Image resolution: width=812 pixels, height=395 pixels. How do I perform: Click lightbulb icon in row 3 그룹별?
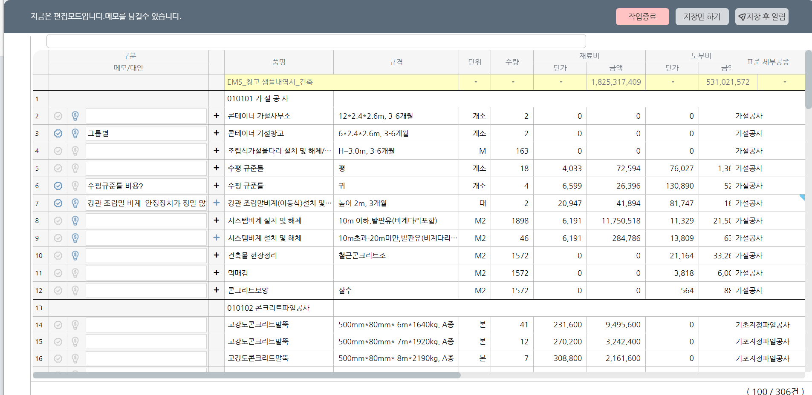tap(75, 133)
